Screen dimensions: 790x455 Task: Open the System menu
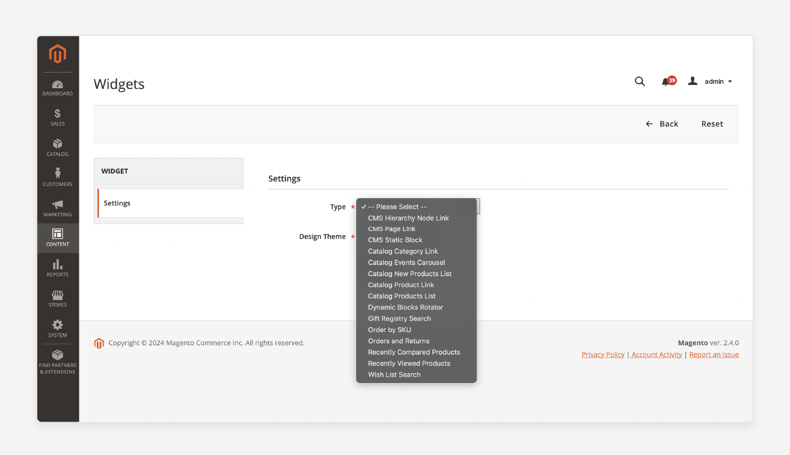click(58, 329)
